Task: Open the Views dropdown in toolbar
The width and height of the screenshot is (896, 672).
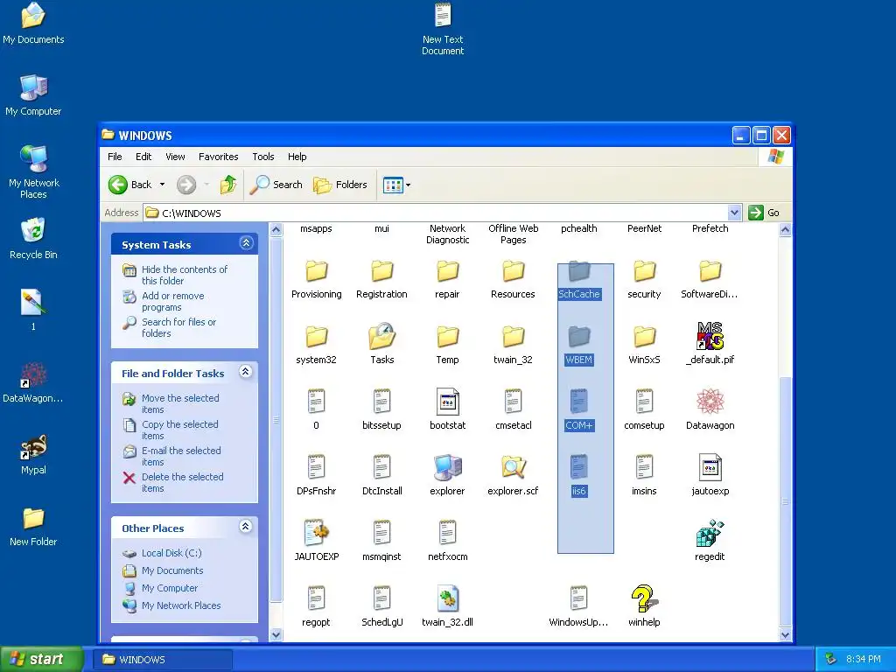Action: pyautogui.click(x=408, y=185)
